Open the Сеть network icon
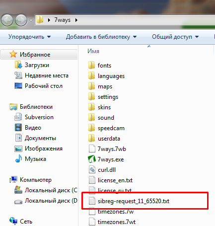 [x=13, y=221]
